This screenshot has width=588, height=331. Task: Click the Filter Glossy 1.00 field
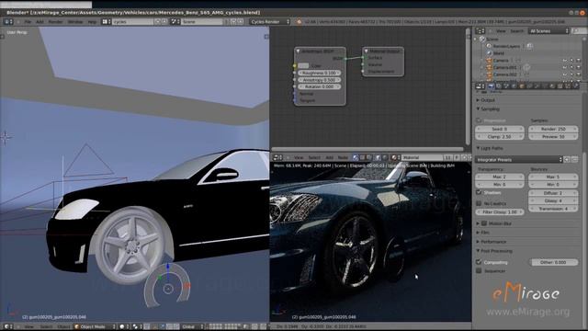500,212
